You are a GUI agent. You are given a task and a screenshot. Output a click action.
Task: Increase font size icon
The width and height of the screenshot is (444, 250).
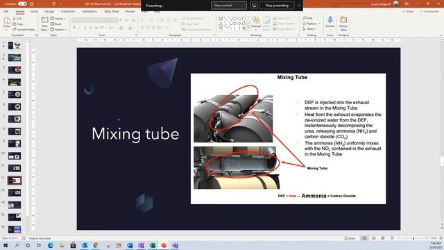pos(121,20)
